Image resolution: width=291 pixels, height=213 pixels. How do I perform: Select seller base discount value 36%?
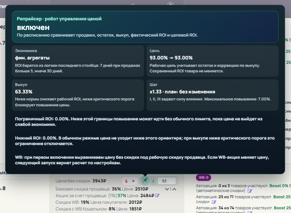[116, 189]
